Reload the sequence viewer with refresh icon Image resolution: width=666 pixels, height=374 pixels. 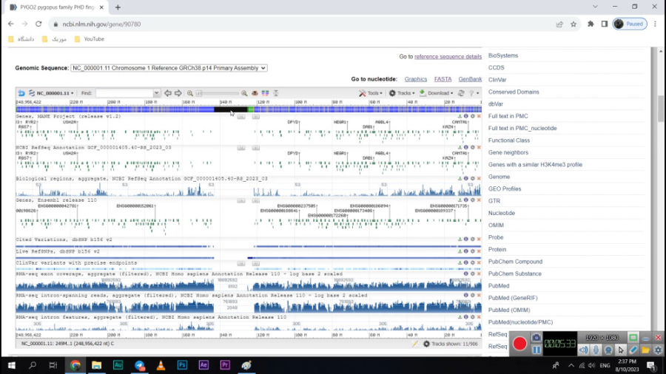(x=461, y=93)
